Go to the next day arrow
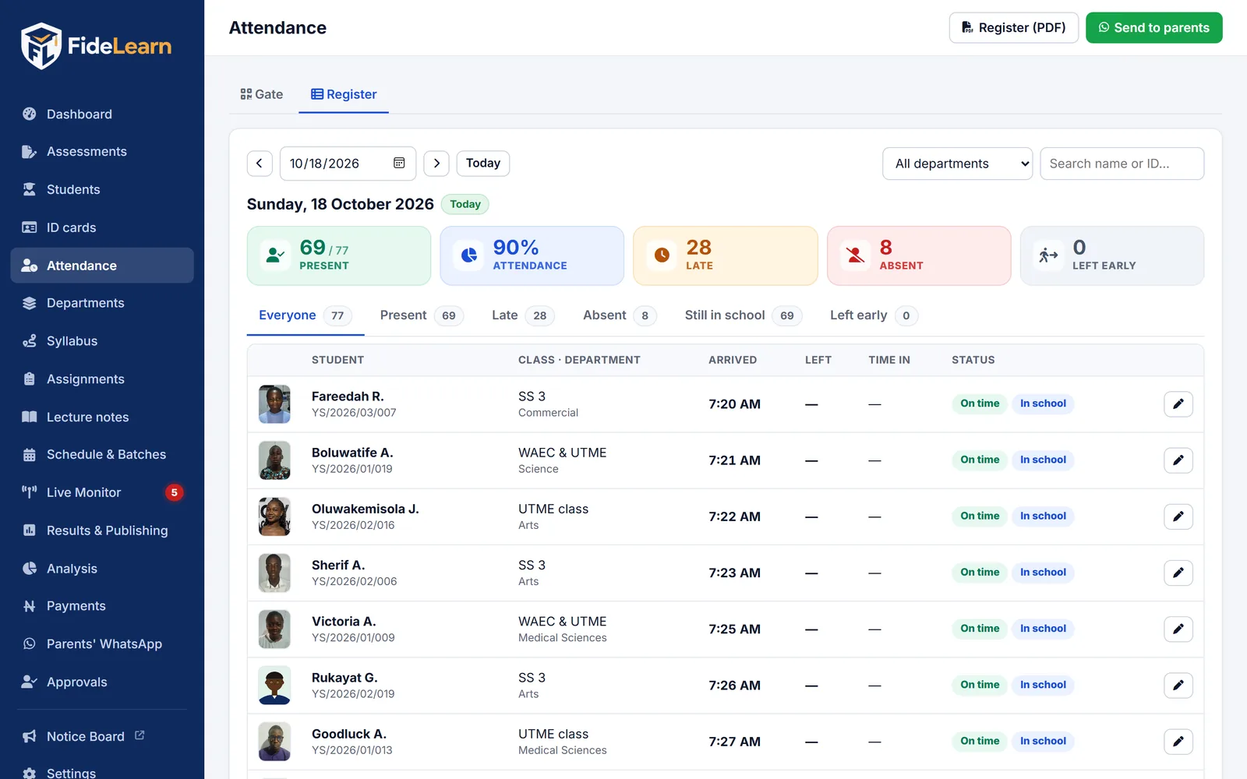 [436, 164]
